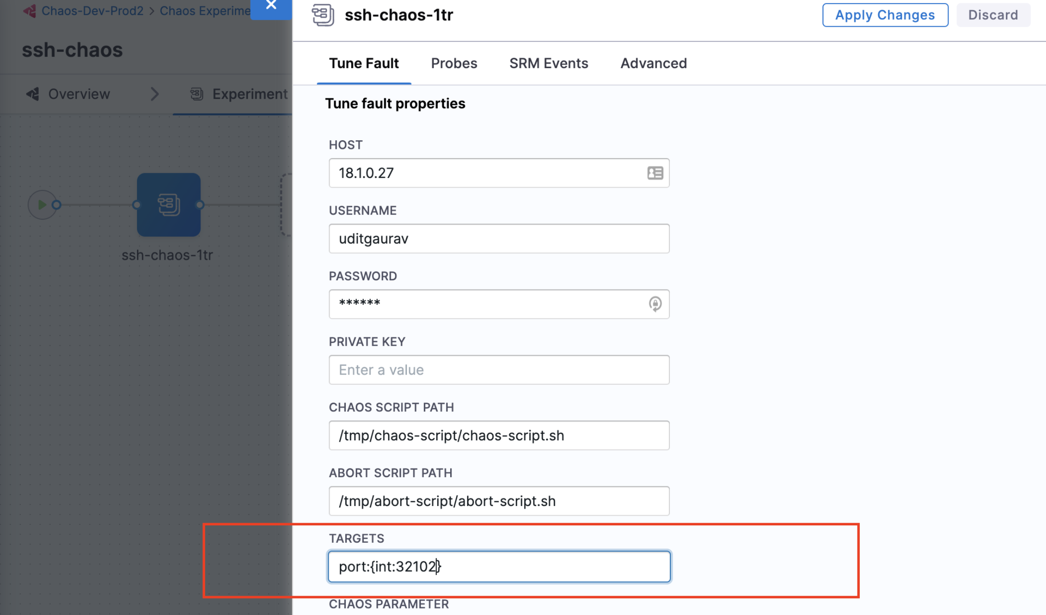Click the fault icon beside ssh-chaos-1tr title

pyautogui.click(x=323, y=15)
